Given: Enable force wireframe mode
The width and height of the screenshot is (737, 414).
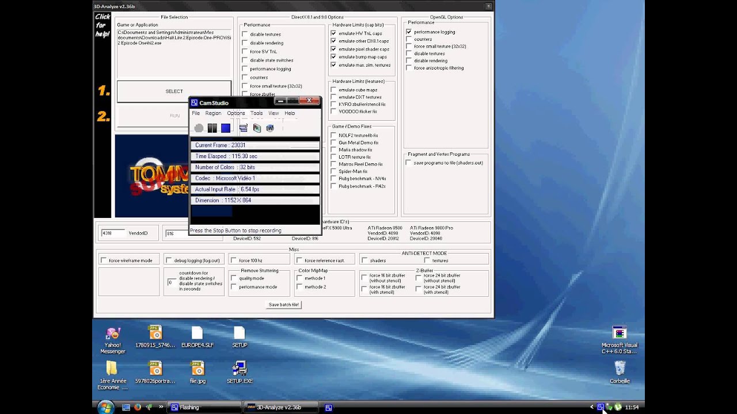Looking at the screenshot, I should point(104,260).
